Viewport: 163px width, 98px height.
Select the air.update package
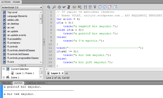coord(13,31)
